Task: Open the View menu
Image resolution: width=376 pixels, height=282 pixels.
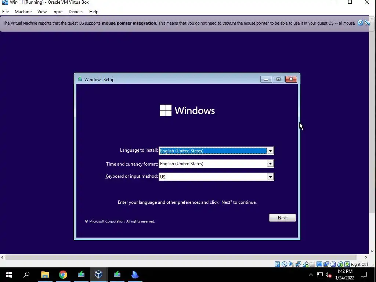Action: point(42,11)
